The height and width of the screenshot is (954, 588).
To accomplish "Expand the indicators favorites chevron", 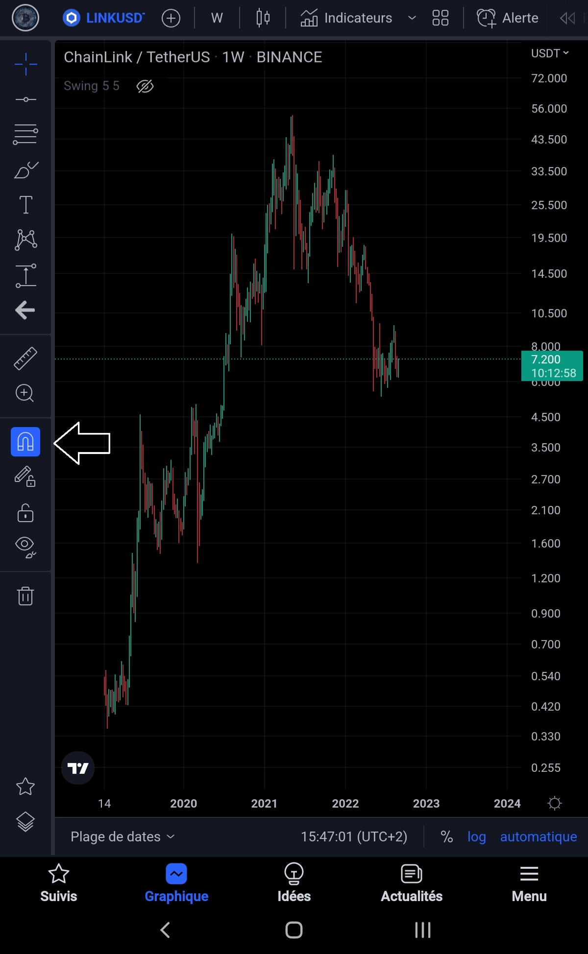I will (x=412, y=18).
